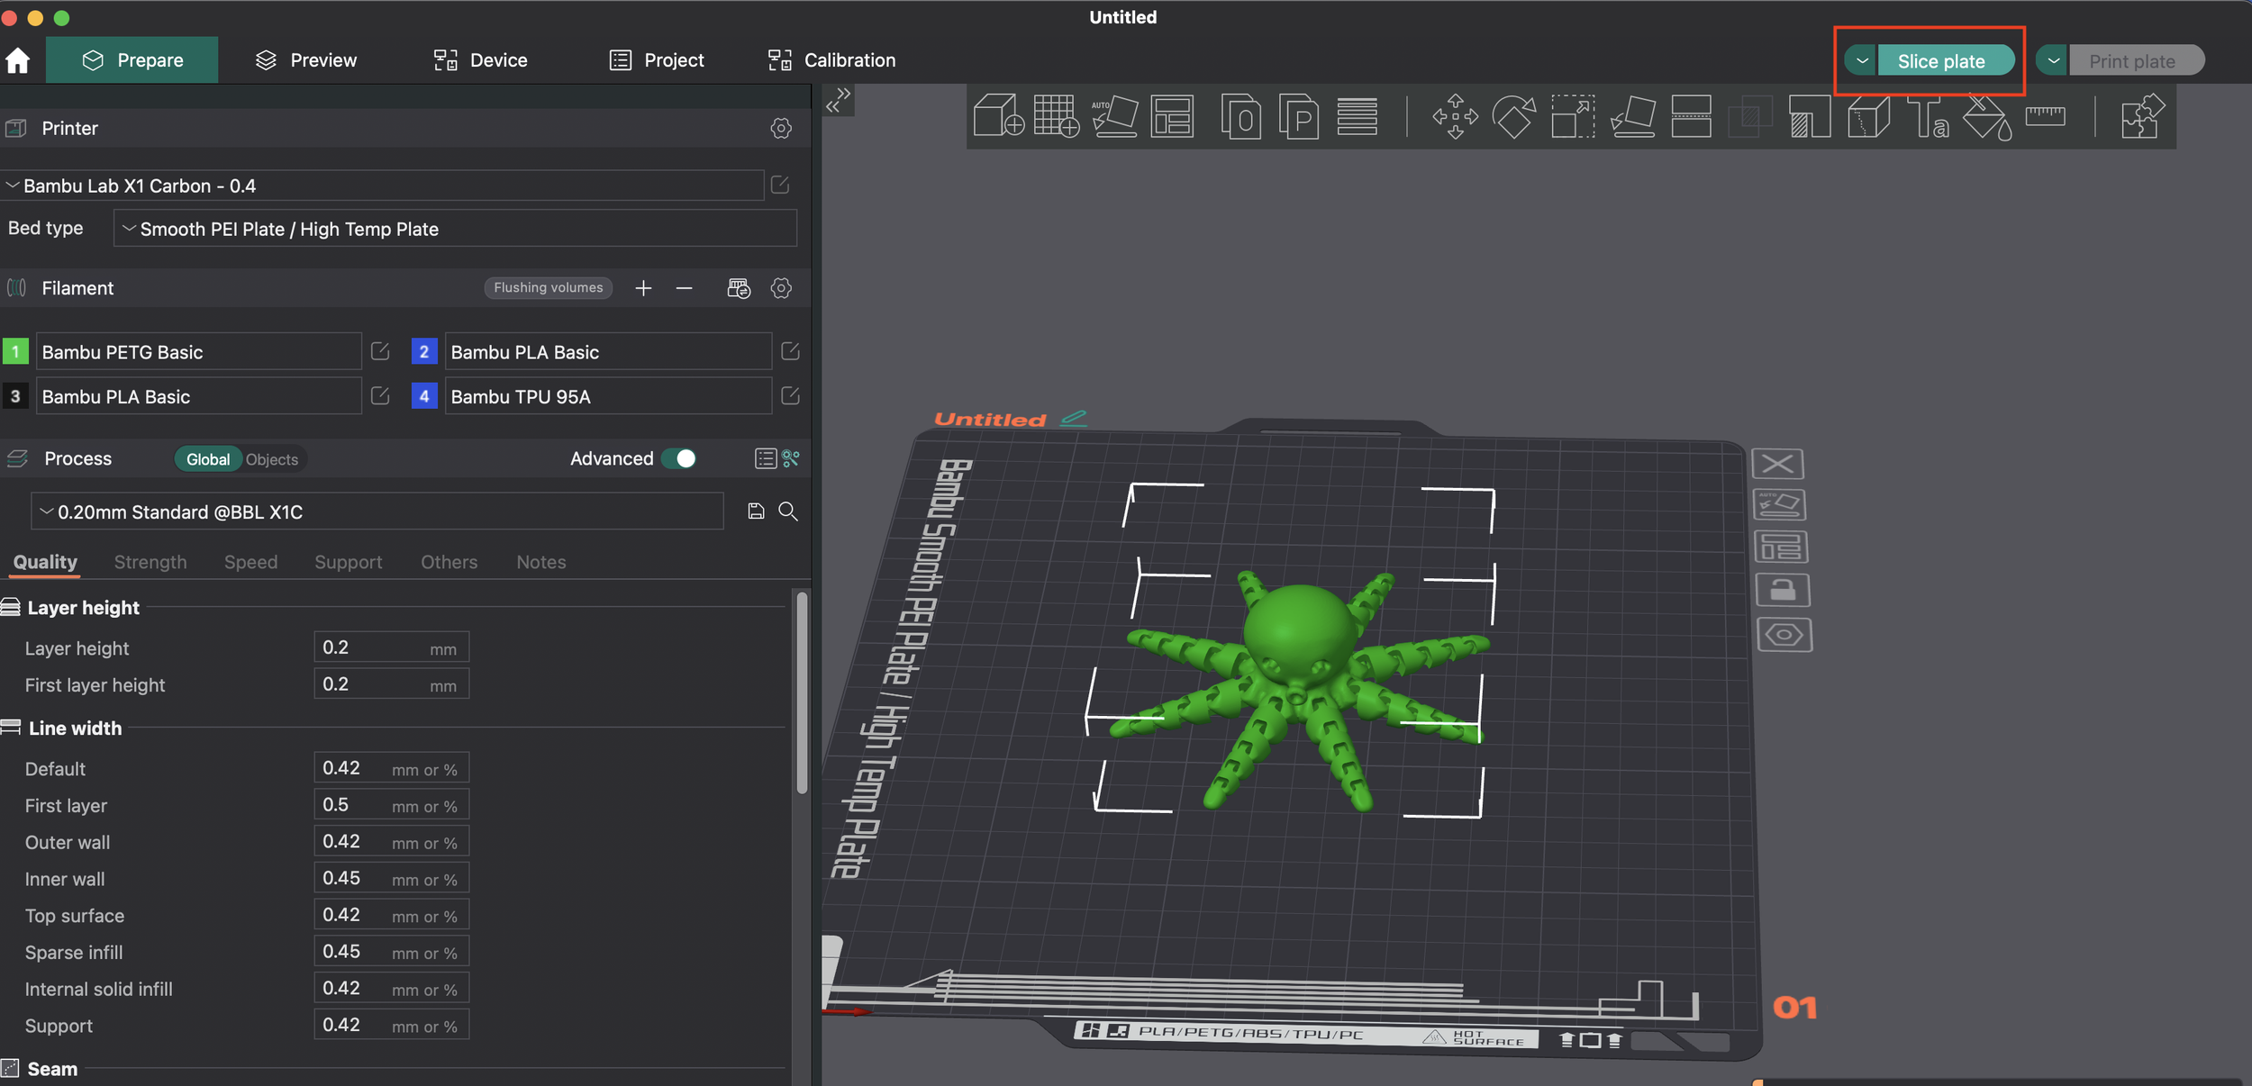
Task: Open Flushing volumes
Action: coord(549,288)
